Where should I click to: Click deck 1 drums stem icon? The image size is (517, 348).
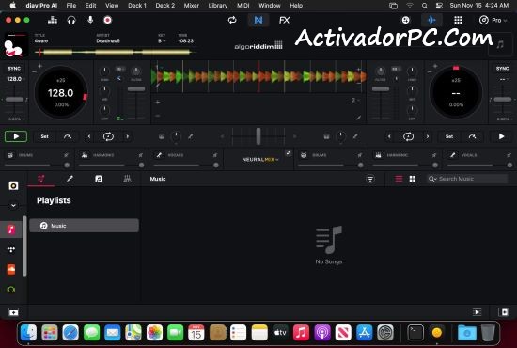click(10, 155)
